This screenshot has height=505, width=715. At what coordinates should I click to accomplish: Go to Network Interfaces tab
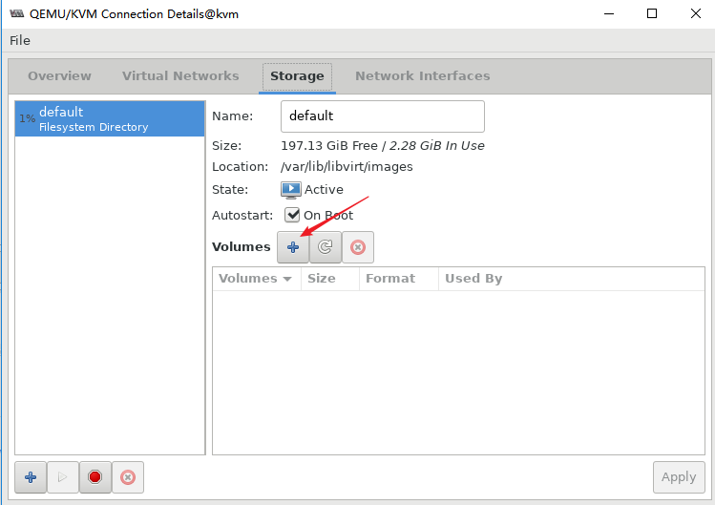click(423, 75)
